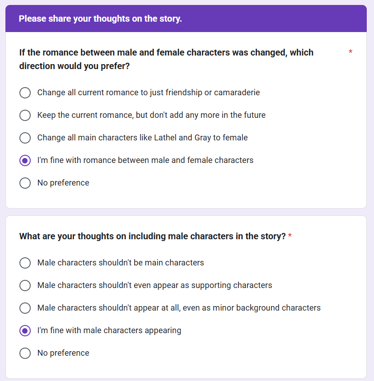This screenshot has height=381, width=374.
Task: Click the purple "Please share your thoughts" header
Action: click(100, 19)
